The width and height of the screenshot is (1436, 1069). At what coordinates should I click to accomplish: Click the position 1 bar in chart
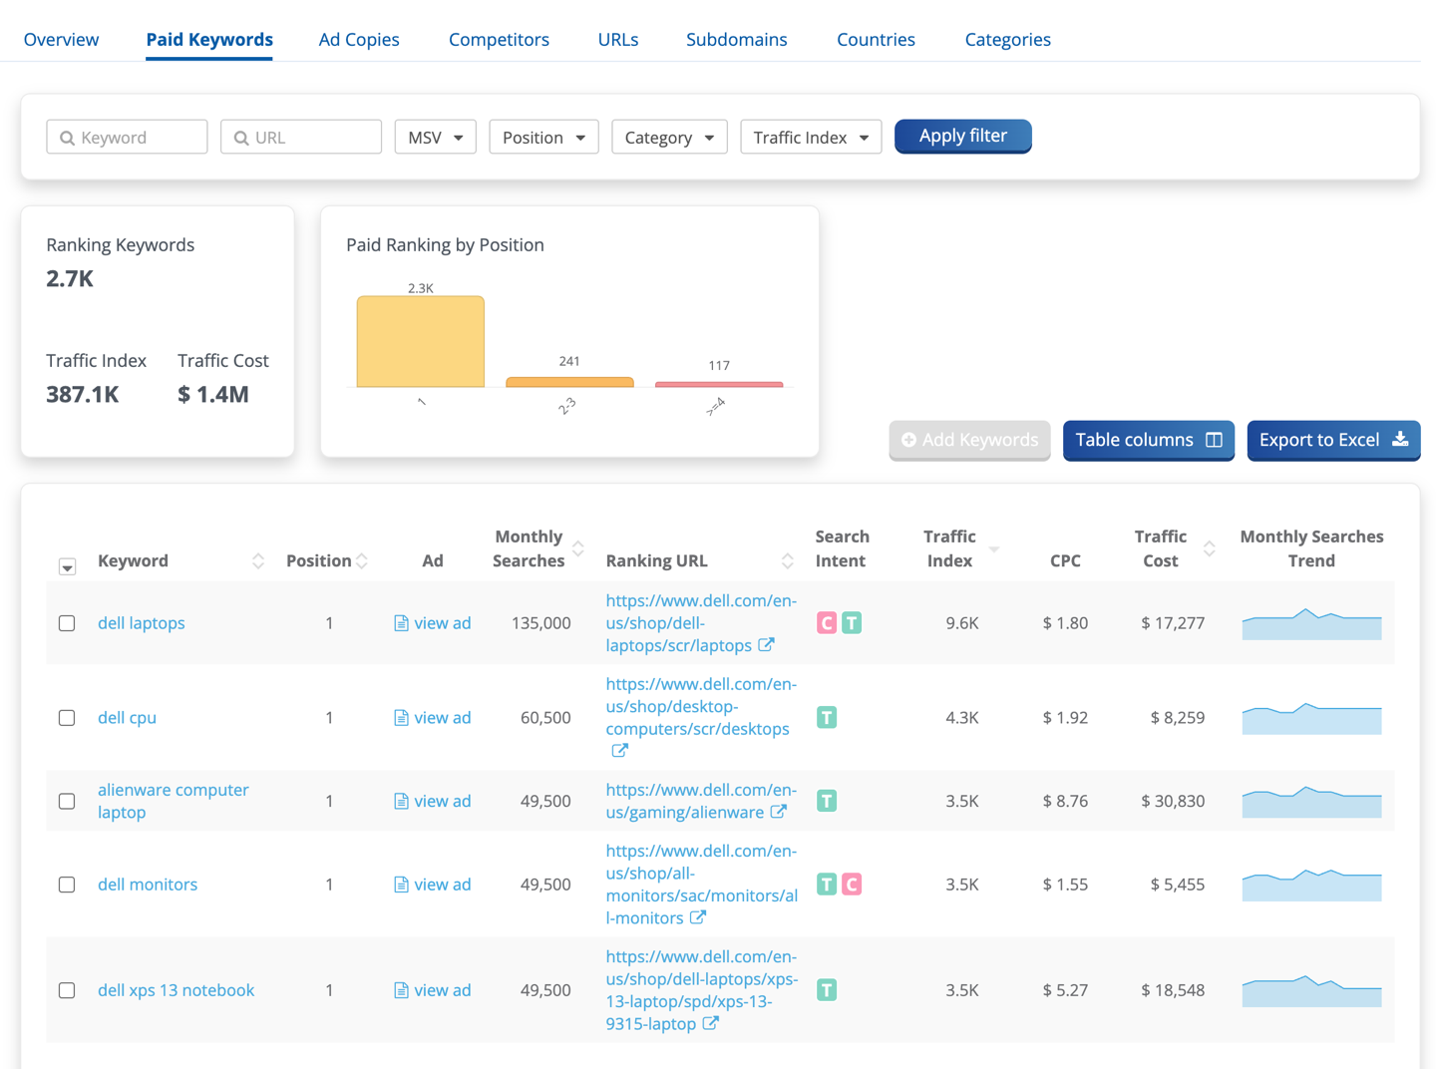click(421, 341)
